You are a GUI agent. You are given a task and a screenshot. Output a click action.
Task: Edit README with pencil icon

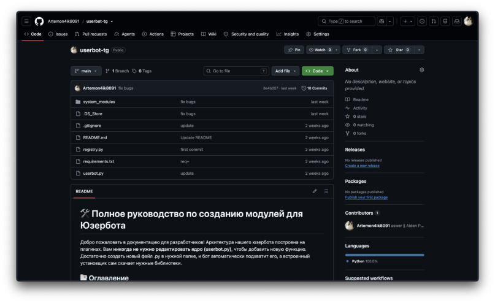(315, 191)
